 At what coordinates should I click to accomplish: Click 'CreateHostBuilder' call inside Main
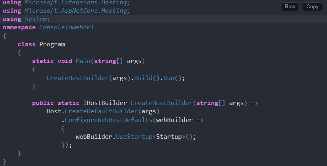tap(77, 78)
